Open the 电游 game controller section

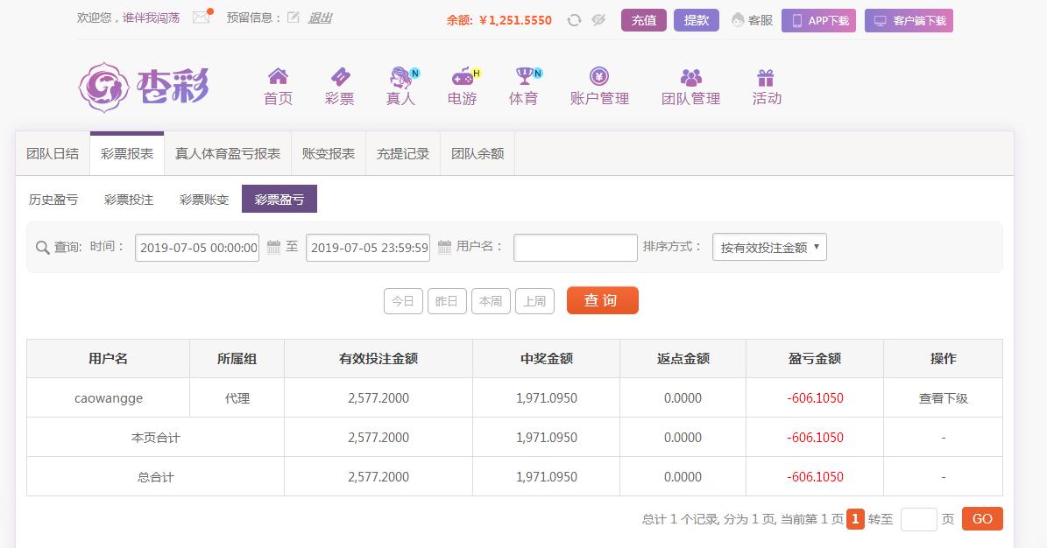(462, 87)
